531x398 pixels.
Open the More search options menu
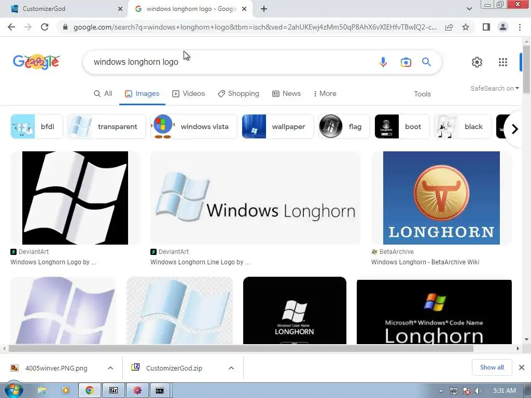325,93
